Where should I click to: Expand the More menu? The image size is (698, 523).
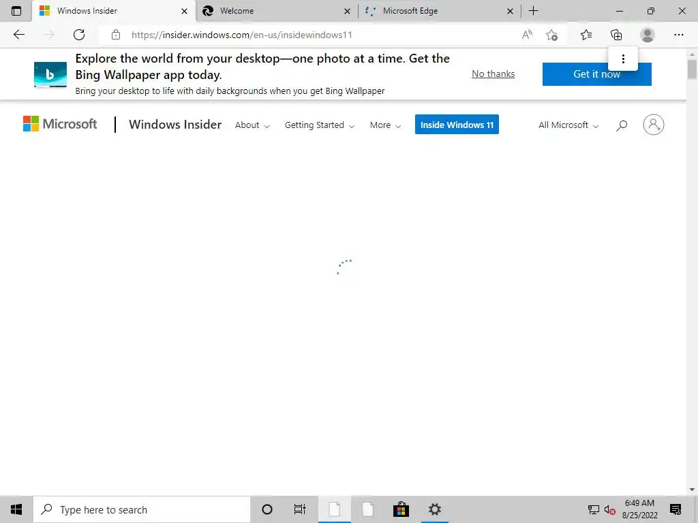point(386,125)
